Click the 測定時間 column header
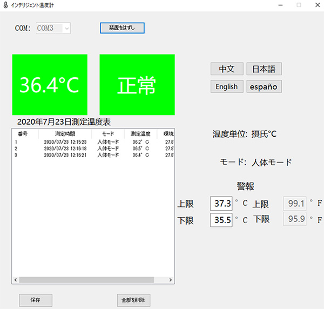Viewport: 324px width, 309px height. point(65,134)
